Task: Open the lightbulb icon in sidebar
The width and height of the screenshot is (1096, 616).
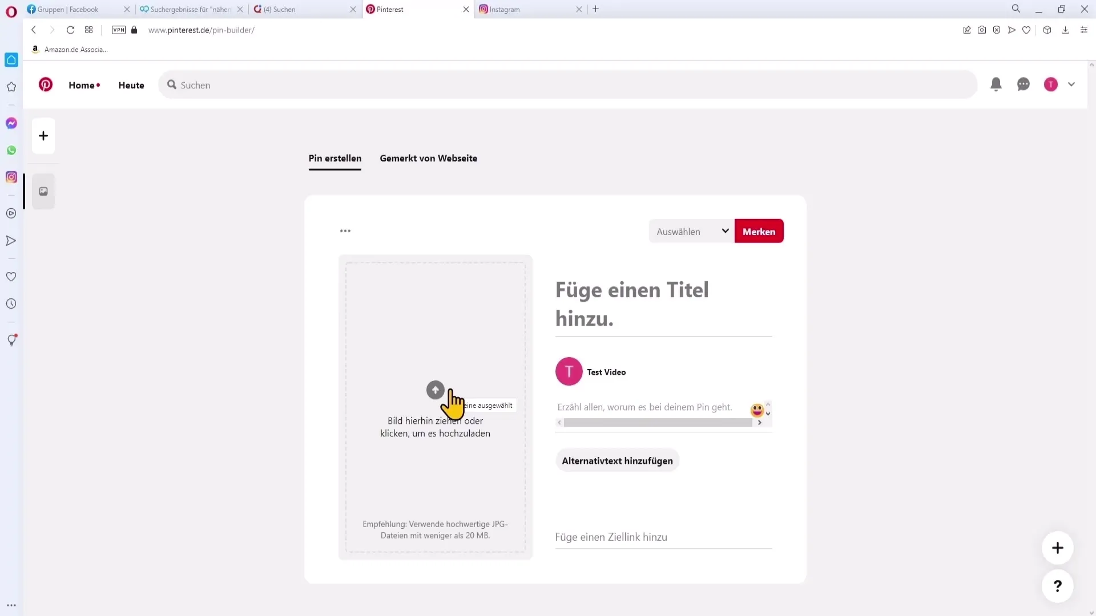Action: (11, 341)
